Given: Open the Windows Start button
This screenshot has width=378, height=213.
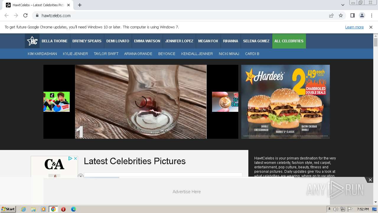Looking at the screenshot, I should (x=8, y=209).
